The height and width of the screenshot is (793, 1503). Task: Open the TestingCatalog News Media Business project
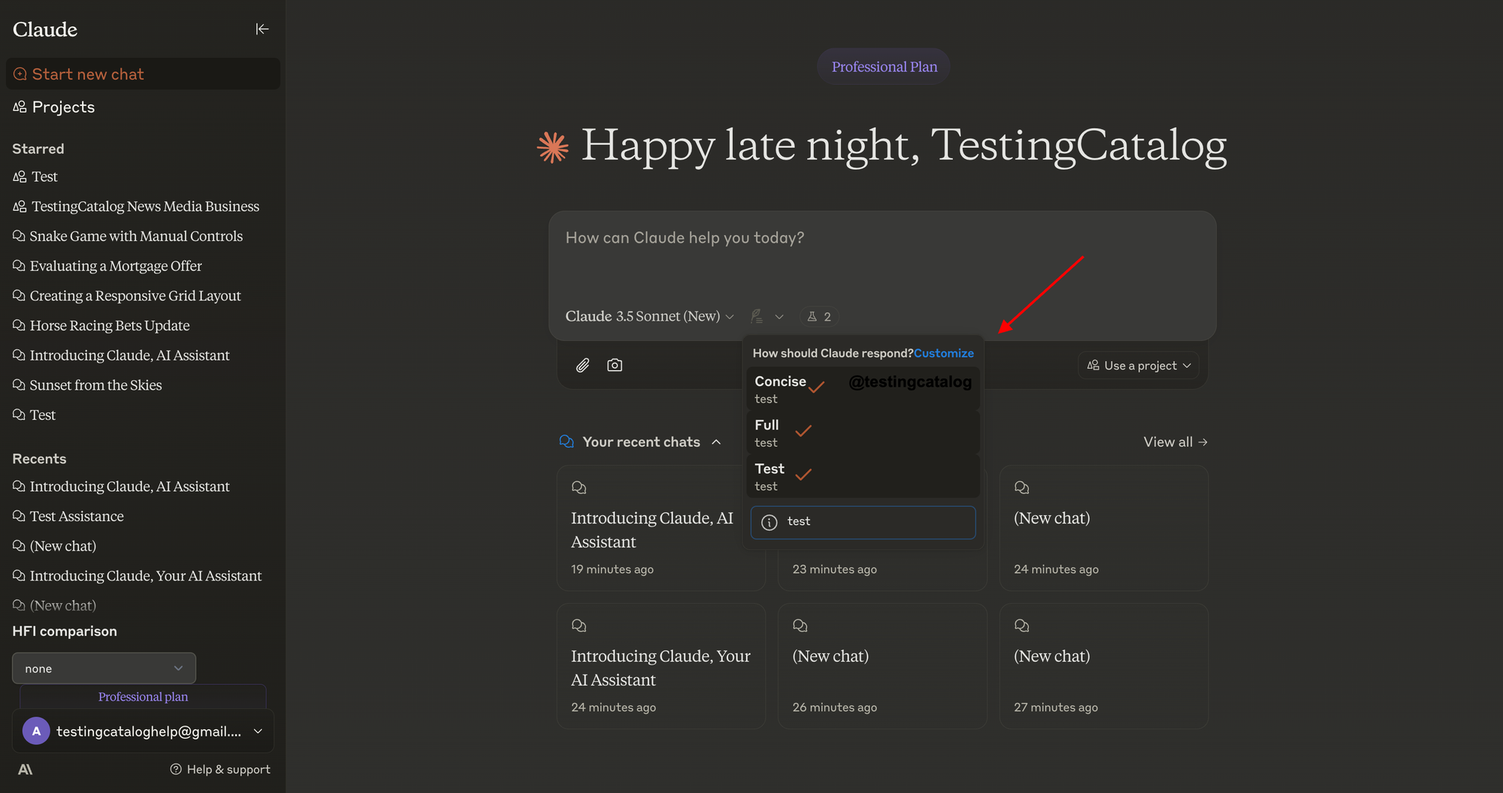tap(136, 207)
